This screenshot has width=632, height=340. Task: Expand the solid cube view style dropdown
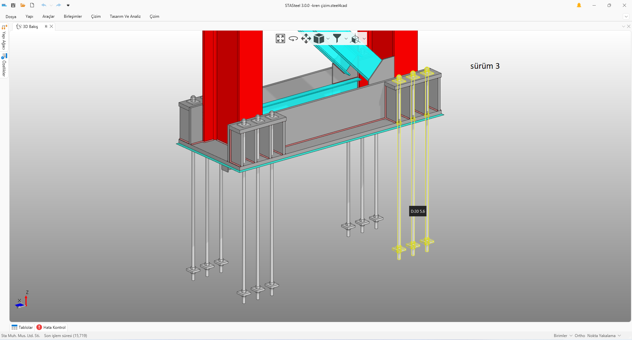coord(328,39)
